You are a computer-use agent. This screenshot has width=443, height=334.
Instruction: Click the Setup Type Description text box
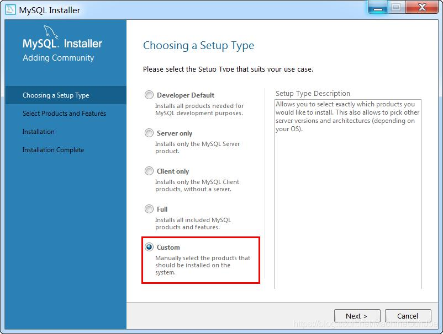pyautogui.click(x=348, y=194)
